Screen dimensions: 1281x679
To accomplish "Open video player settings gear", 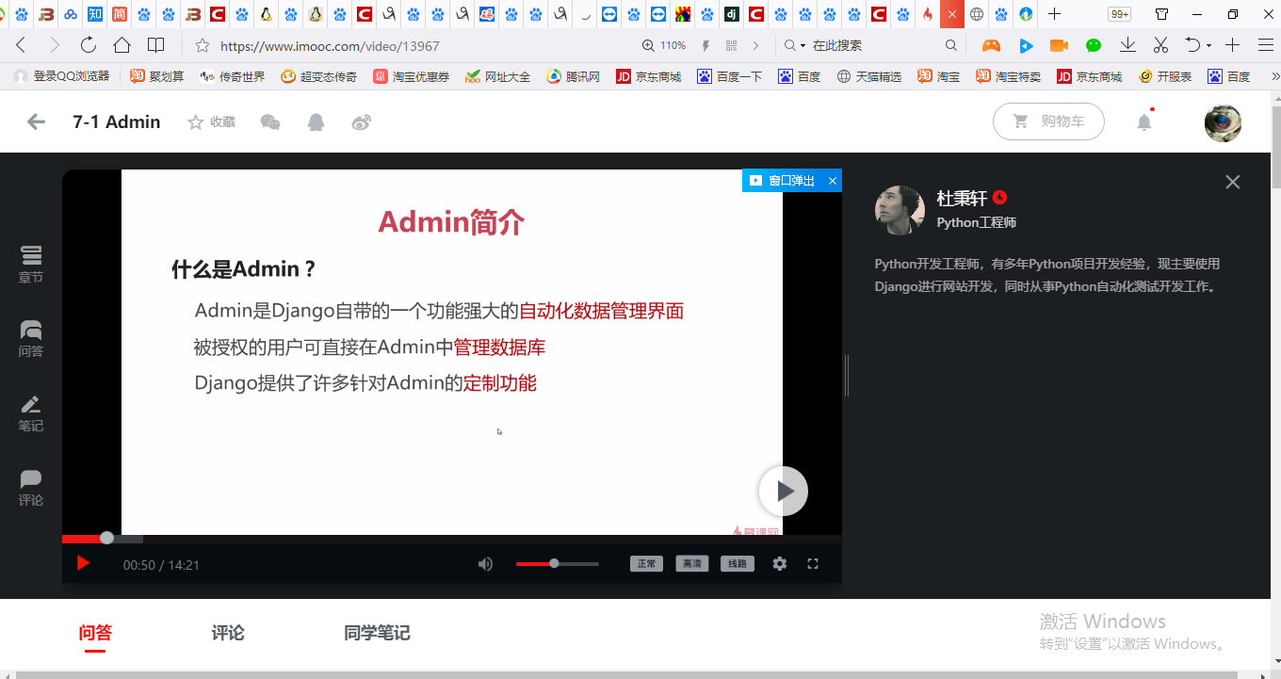I will 780,563.
